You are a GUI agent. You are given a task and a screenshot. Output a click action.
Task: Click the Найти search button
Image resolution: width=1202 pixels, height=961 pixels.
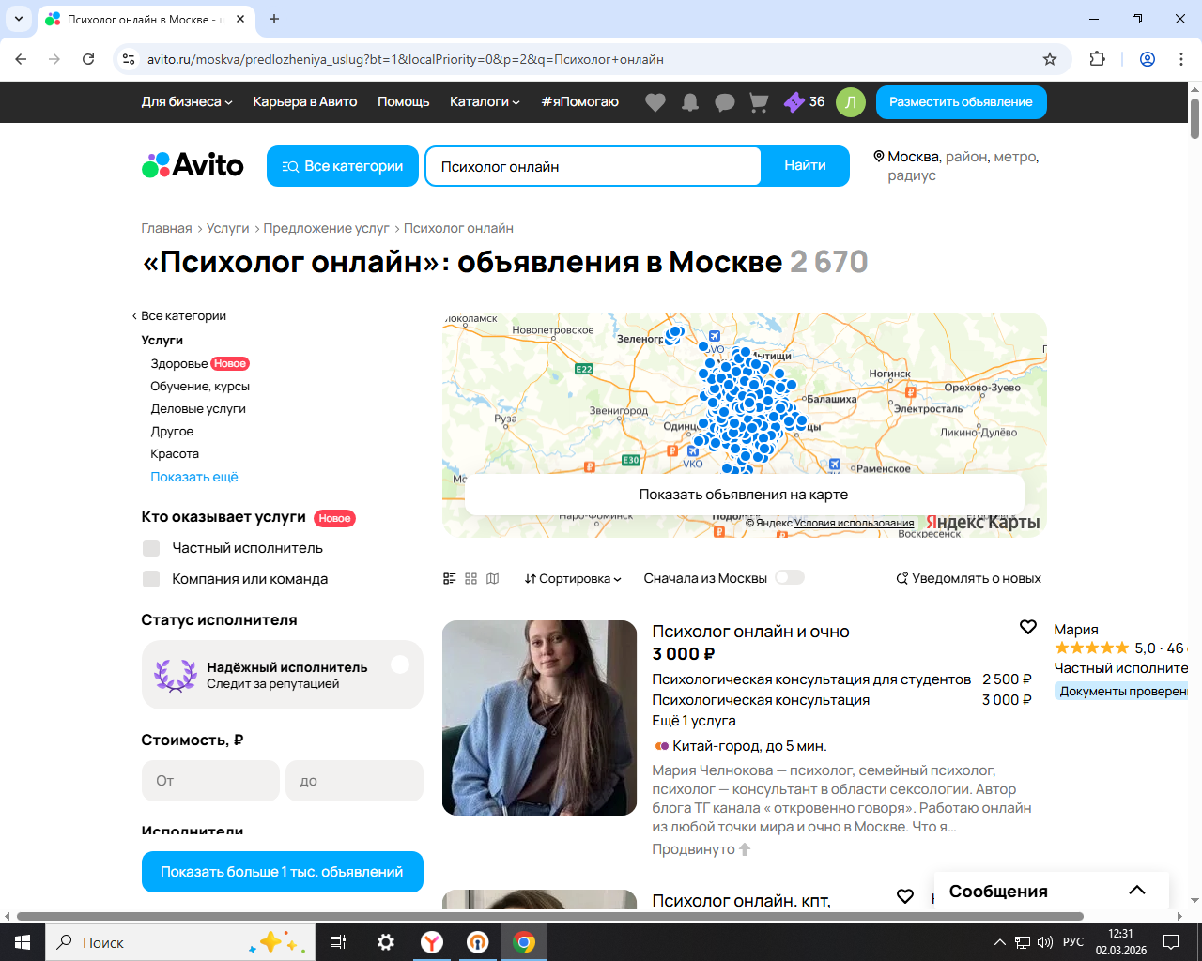tap(806, 166)
